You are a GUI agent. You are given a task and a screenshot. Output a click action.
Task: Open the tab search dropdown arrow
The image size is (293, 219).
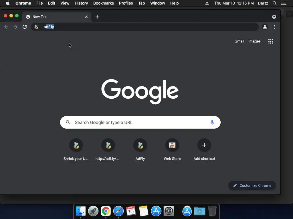[x=274, y=17]
